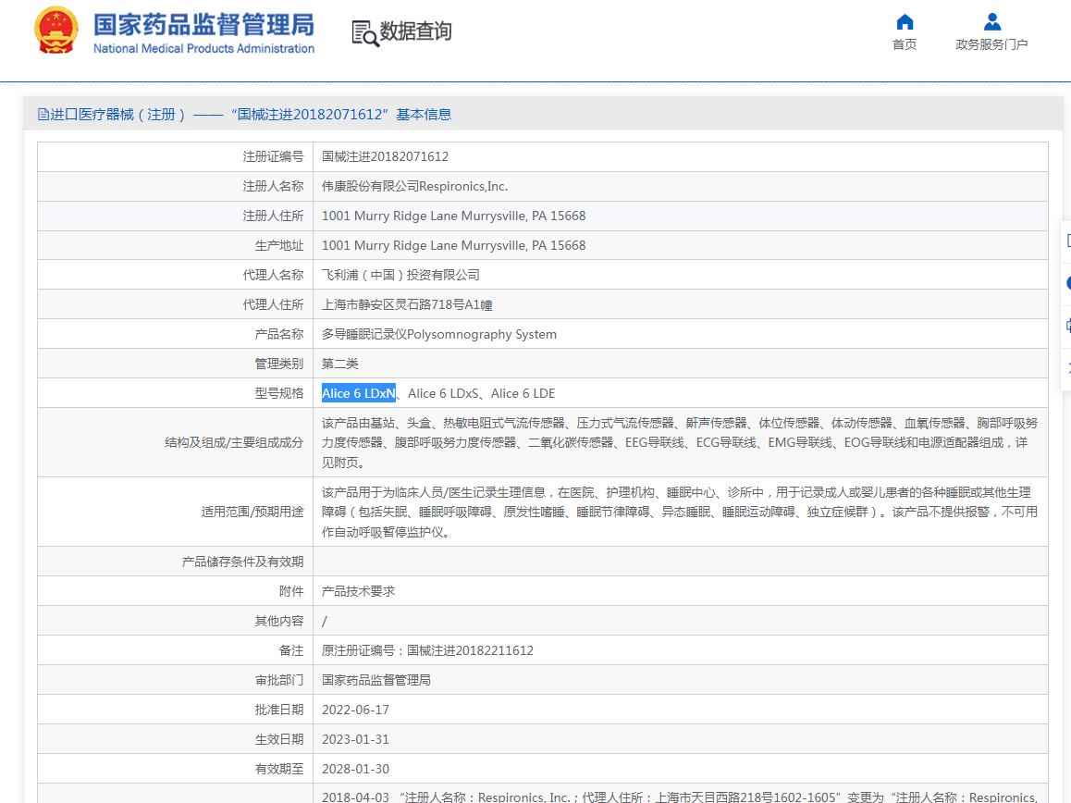Open the 数据查询 data query icon

point(364,33)
